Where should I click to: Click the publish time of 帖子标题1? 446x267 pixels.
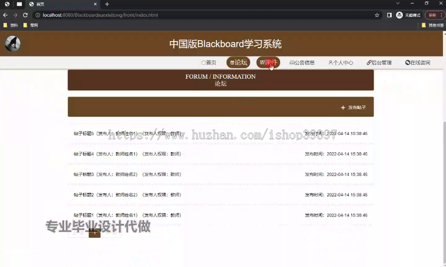click(x=336, y=215)
